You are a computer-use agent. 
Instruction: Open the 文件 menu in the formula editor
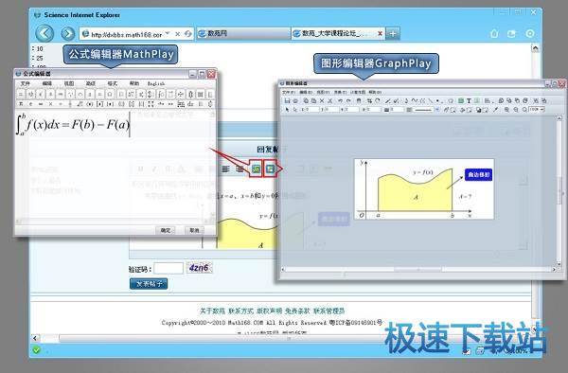25,83
